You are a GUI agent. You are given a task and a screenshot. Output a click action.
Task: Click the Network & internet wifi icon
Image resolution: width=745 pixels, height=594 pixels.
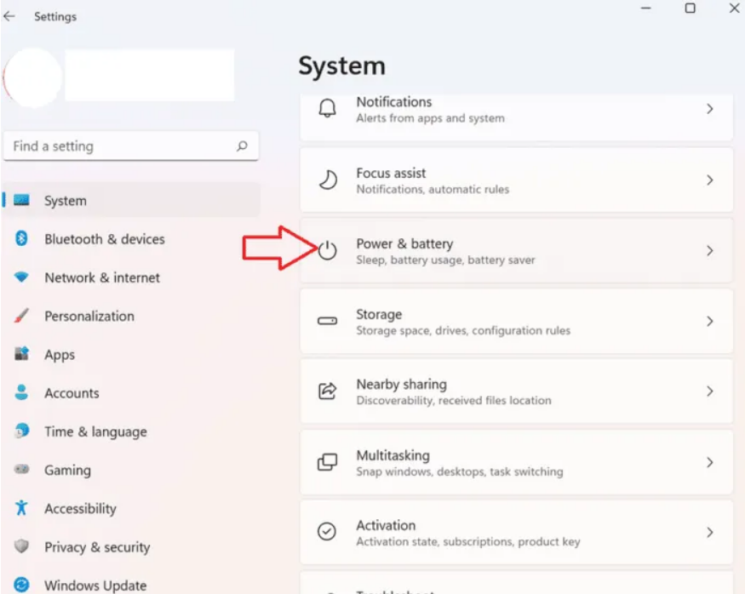22,277
